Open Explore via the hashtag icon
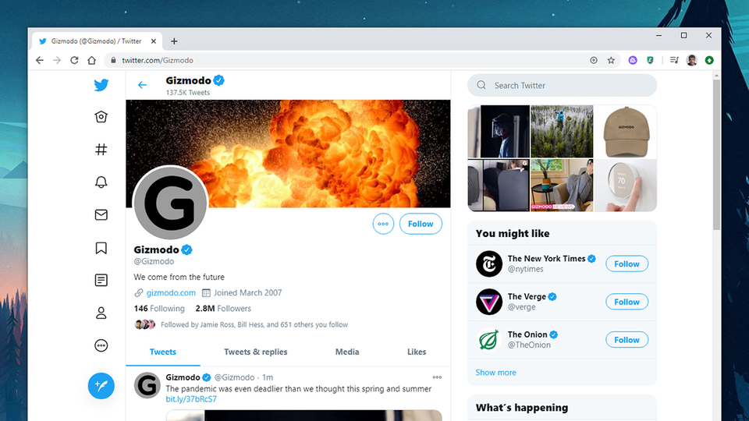The width and height of the screenshot is (749, 421). click(101, 150)
